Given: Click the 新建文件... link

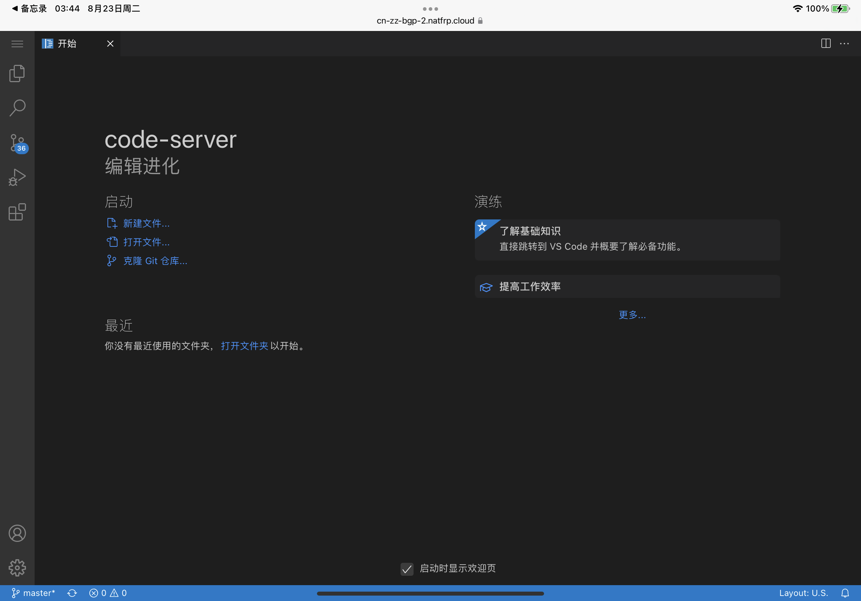Looking at the screenshot, I should (146, 223).
